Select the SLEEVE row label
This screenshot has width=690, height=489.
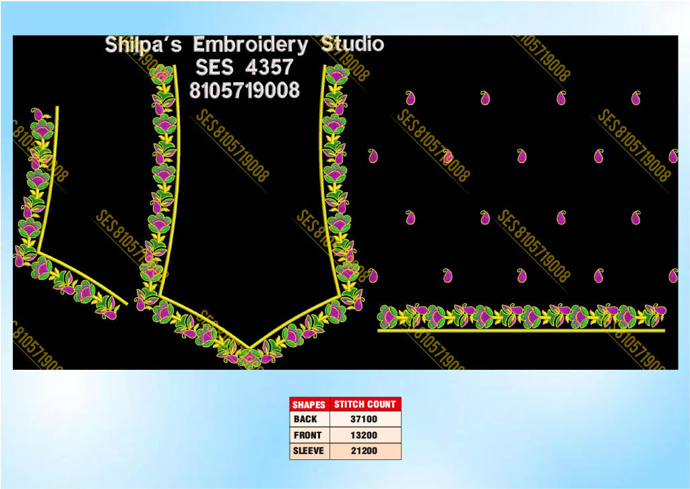(309, 451)
